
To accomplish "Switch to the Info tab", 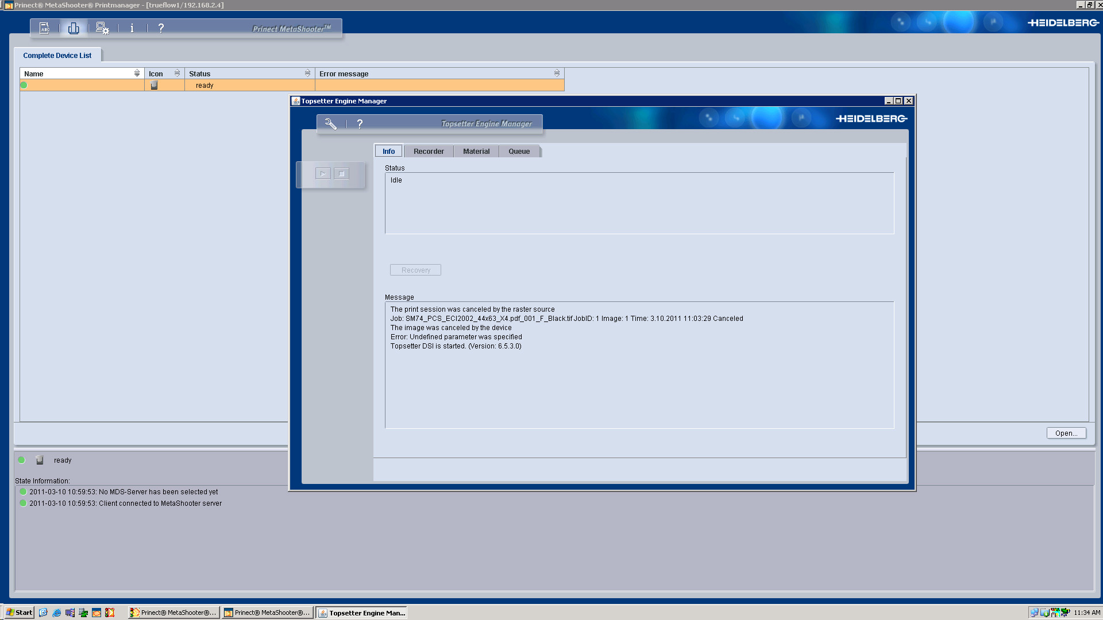I will (389, 151).
